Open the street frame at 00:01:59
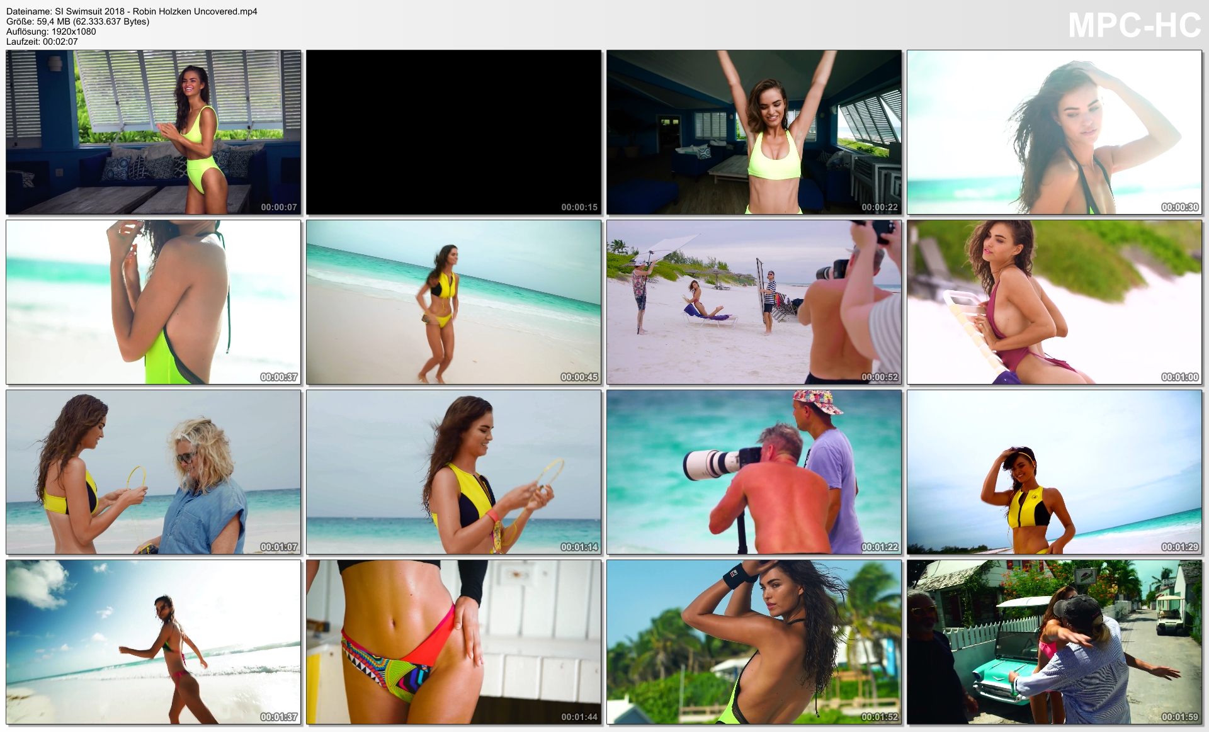 pyautogui.click(x=1055, y=642)
